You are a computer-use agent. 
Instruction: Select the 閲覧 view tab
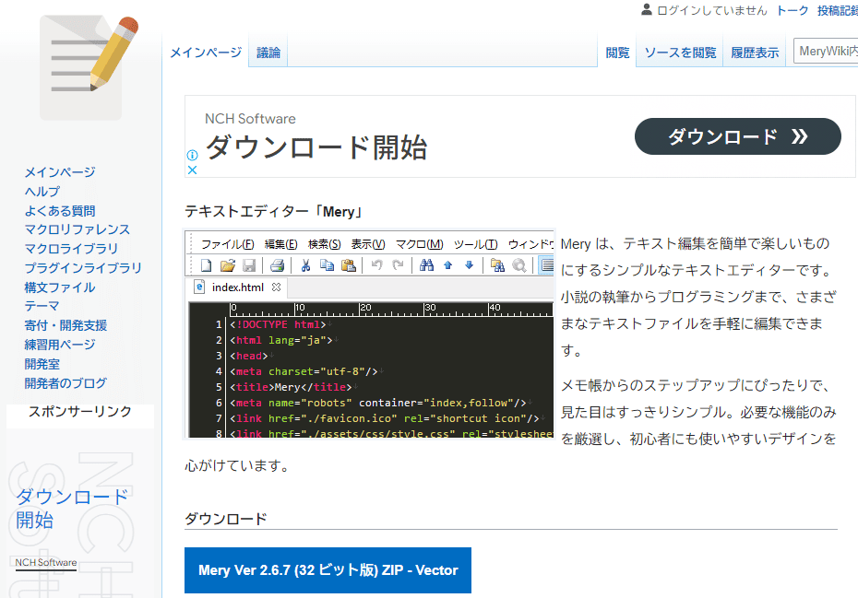(617, 53)
